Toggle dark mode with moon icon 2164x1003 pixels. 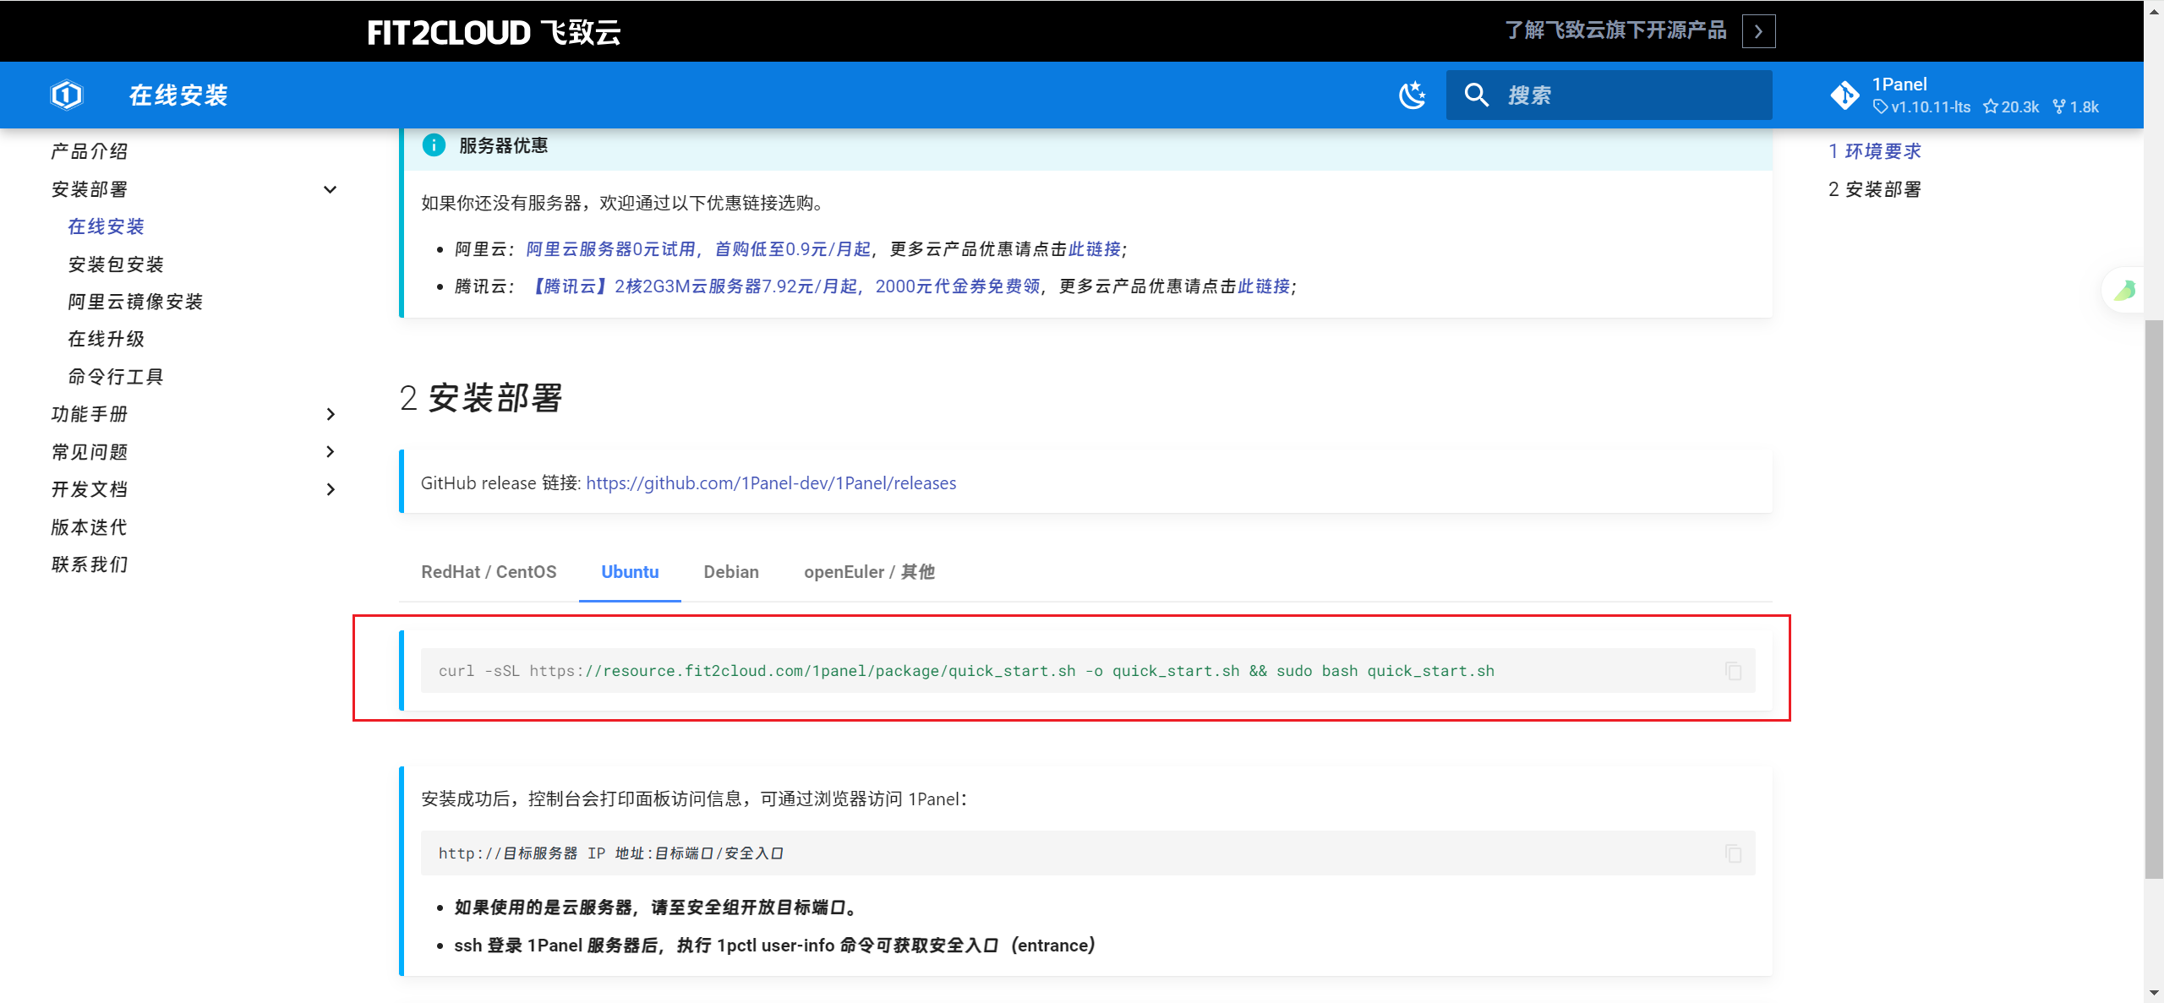[1412, 95]
